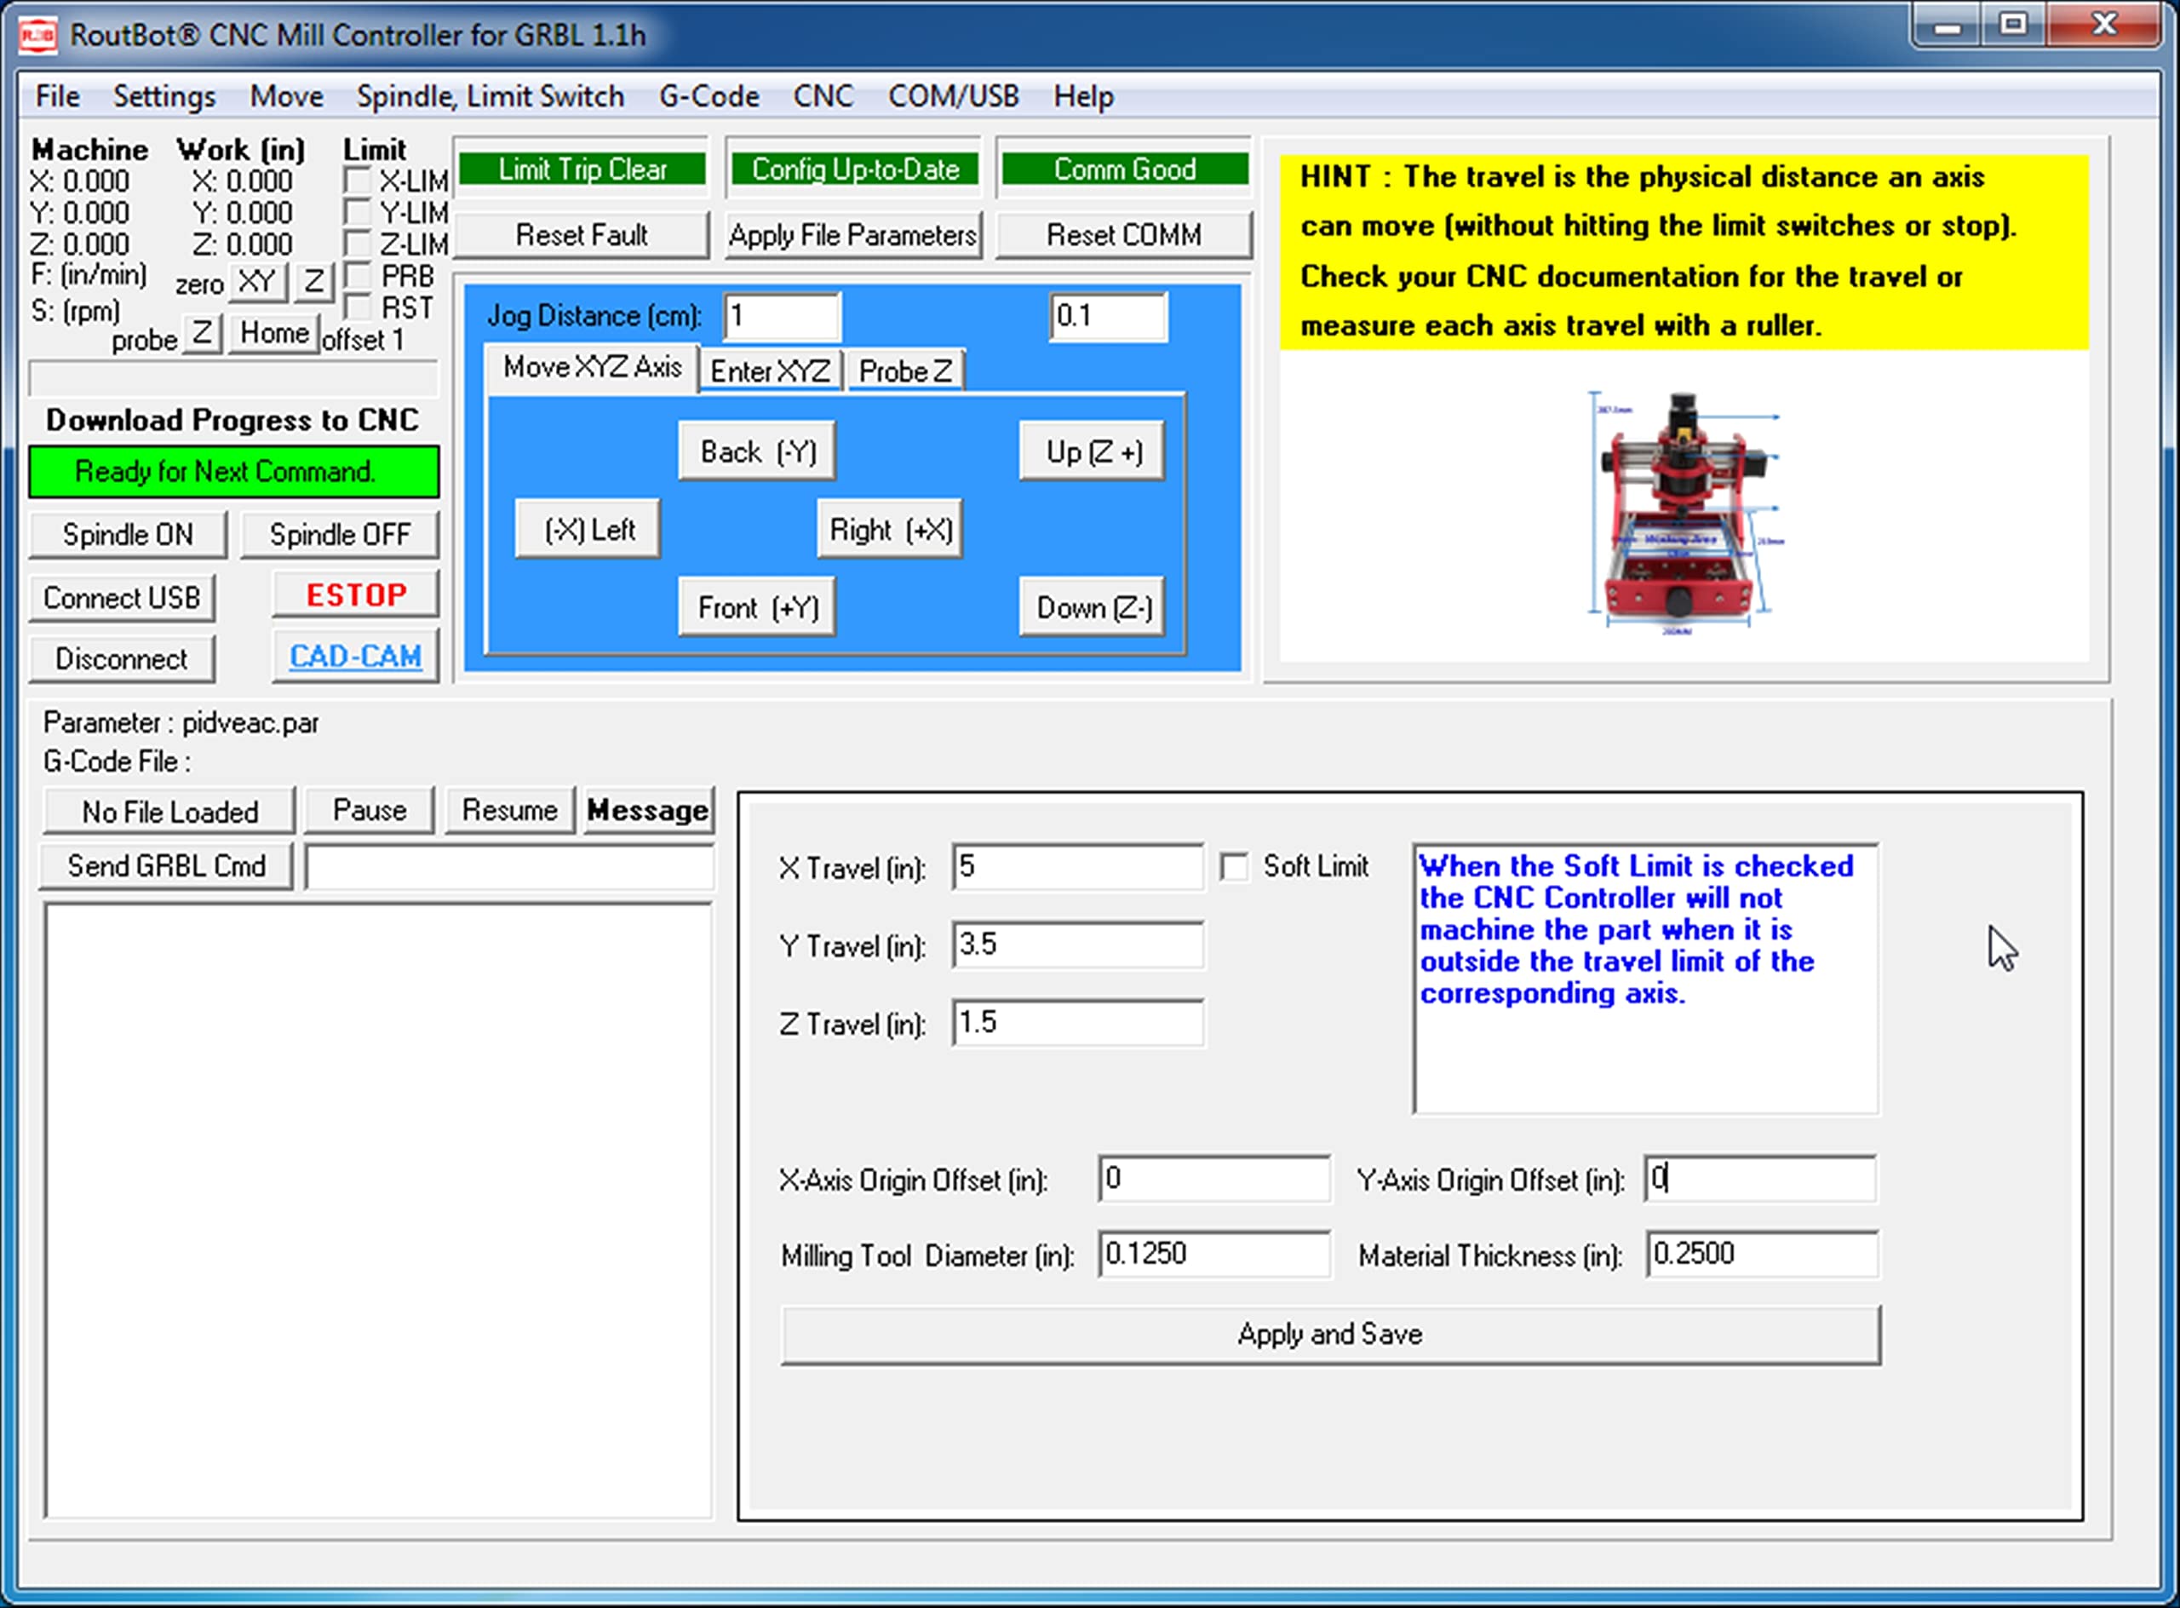This screenshot has height=1608, width=2180.
Task: Jog with the (-X) Left button
Action: click(x=588, y=530)
